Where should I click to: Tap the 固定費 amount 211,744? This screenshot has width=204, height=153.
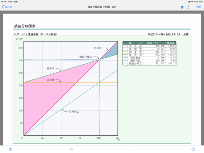point(160,52)
